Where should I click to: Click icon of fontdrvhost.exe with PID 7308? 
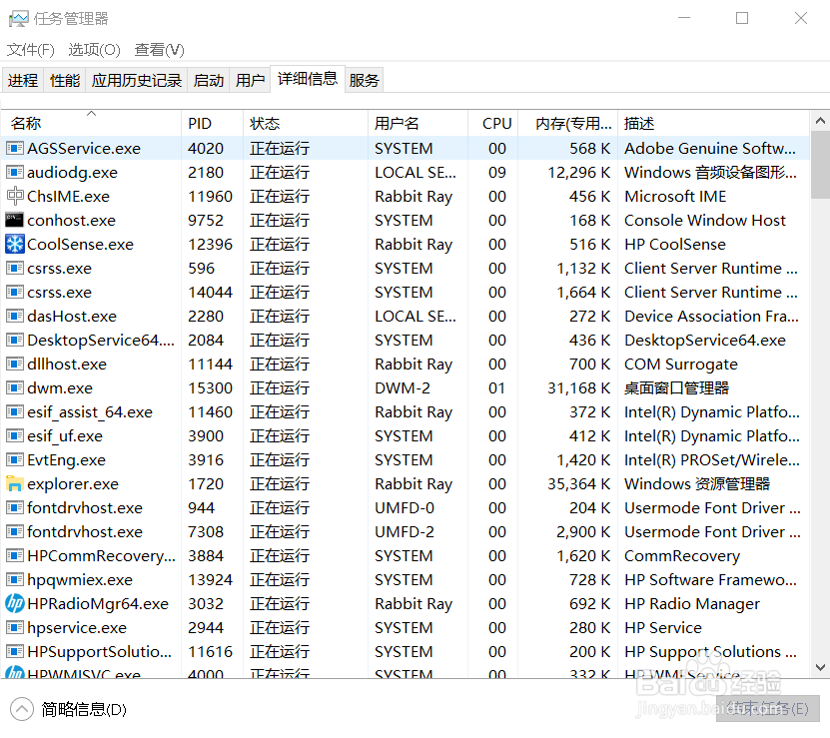tap(14, 531)
